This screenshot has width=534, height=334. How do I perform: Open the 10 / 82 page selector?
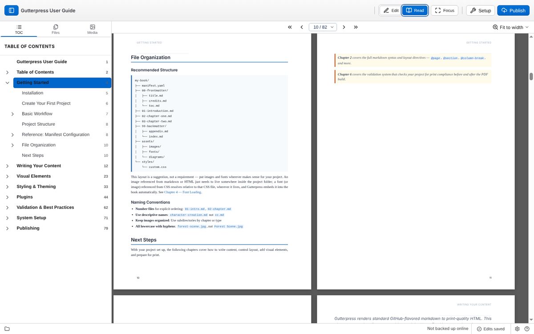(x=323, y=27)
